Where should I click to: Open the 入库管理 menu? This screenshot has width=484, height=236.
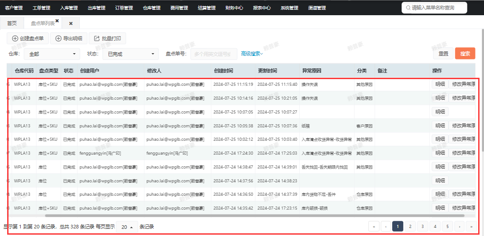click(x=69, y=8)
